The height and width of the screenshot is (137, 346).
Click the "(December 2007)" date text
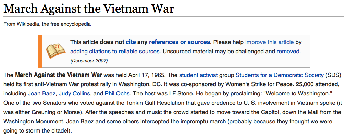[x=89, y=61]
